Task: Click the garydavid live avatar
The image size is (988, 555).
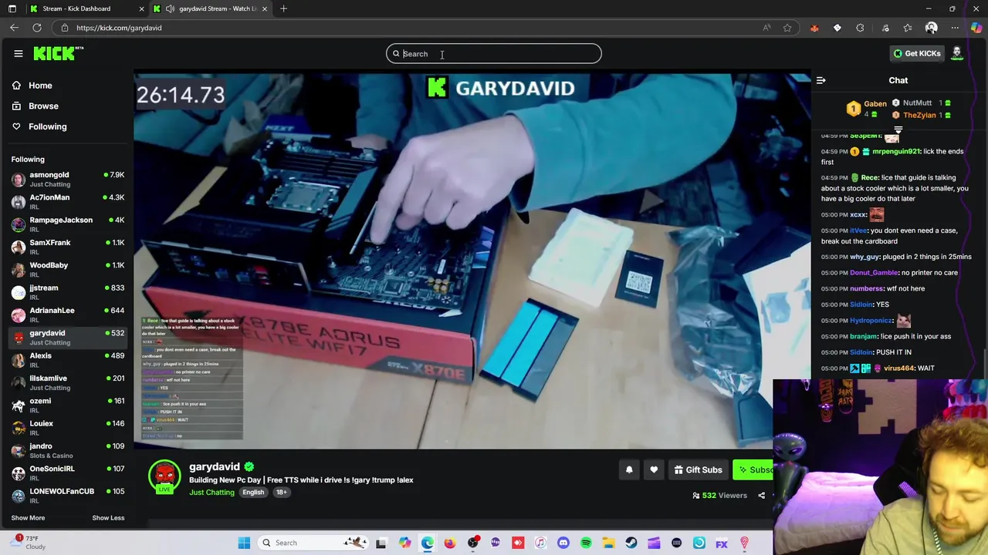Action: click(164, 477)
